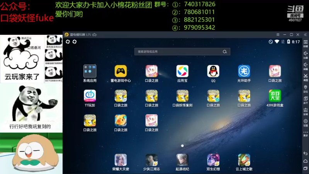
Task: Click the magnifier search icon
Action: (x=225, y=52)
